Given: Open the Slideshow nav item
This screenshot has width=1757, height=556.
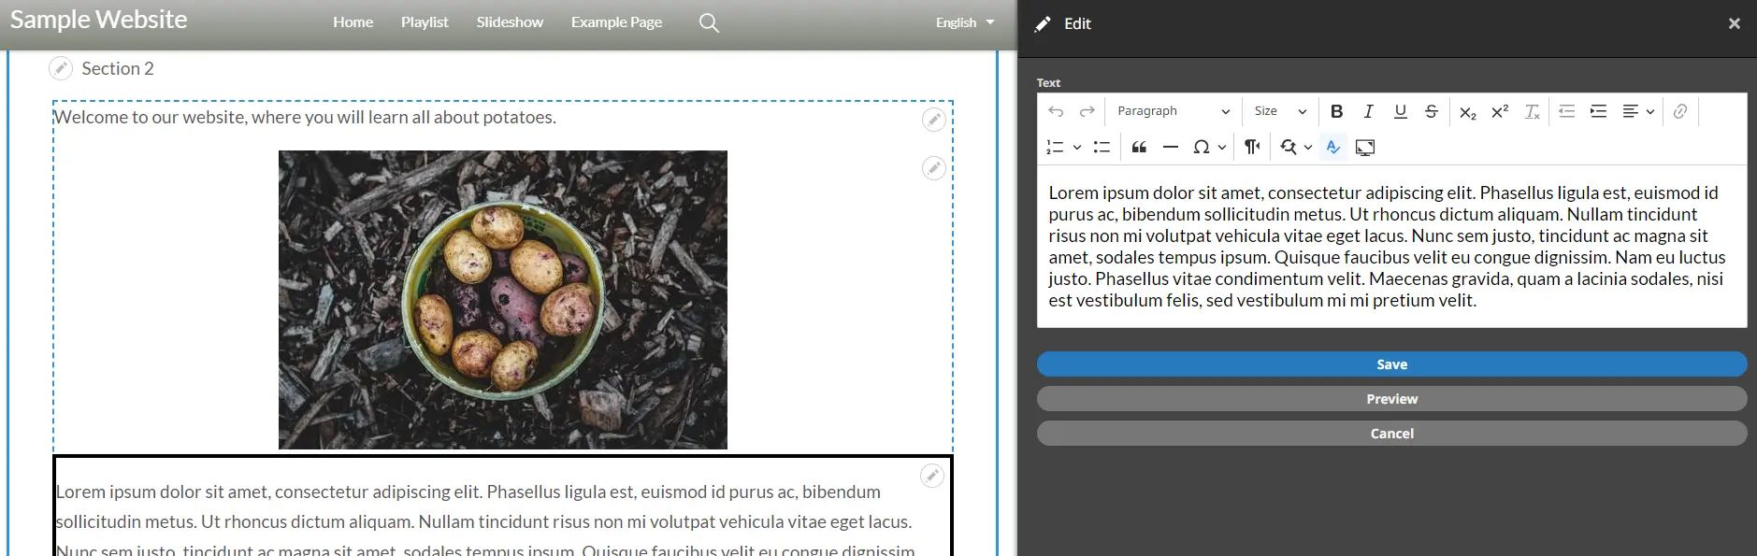Looking at the screenshot, I should [x=510, y=22].
